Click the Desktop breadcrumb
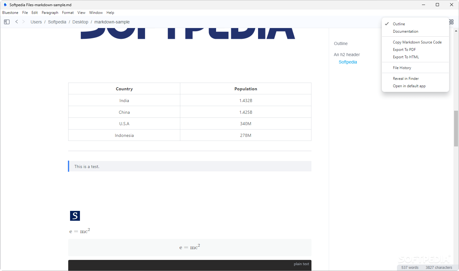Image resolution: width=459 pixels, height=271 pixels. click(x=80, y=22)
